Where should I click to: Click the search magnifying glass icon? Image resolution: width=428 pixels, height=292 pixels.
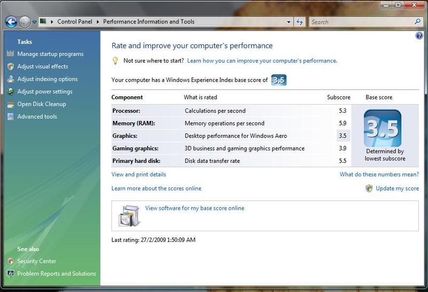coord(418,22)
